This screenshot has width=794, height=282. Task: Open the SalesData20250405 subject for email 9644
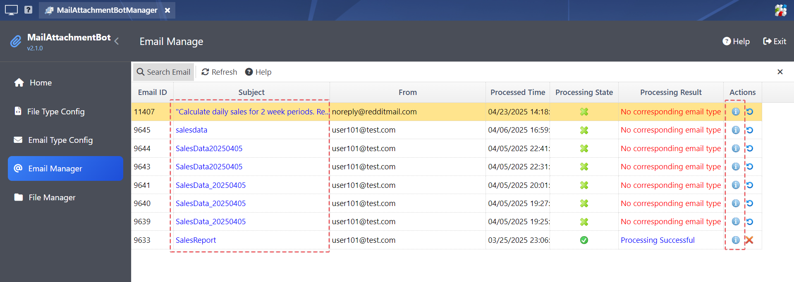click(x=209, y=148)
